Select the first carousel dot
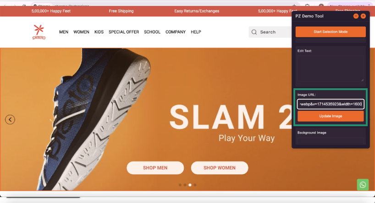Screen dimensions: 375x203 tap(180, 185)
